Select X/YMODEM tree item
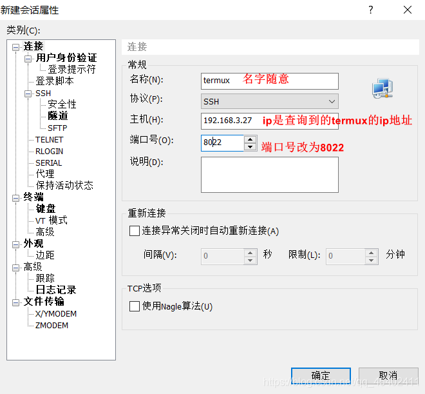The width and height of the screenshot is (425, 394). pos(56,314)
